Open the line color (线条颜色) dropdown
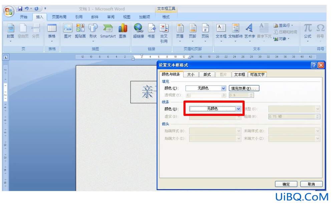 click(x=215, y=109)
